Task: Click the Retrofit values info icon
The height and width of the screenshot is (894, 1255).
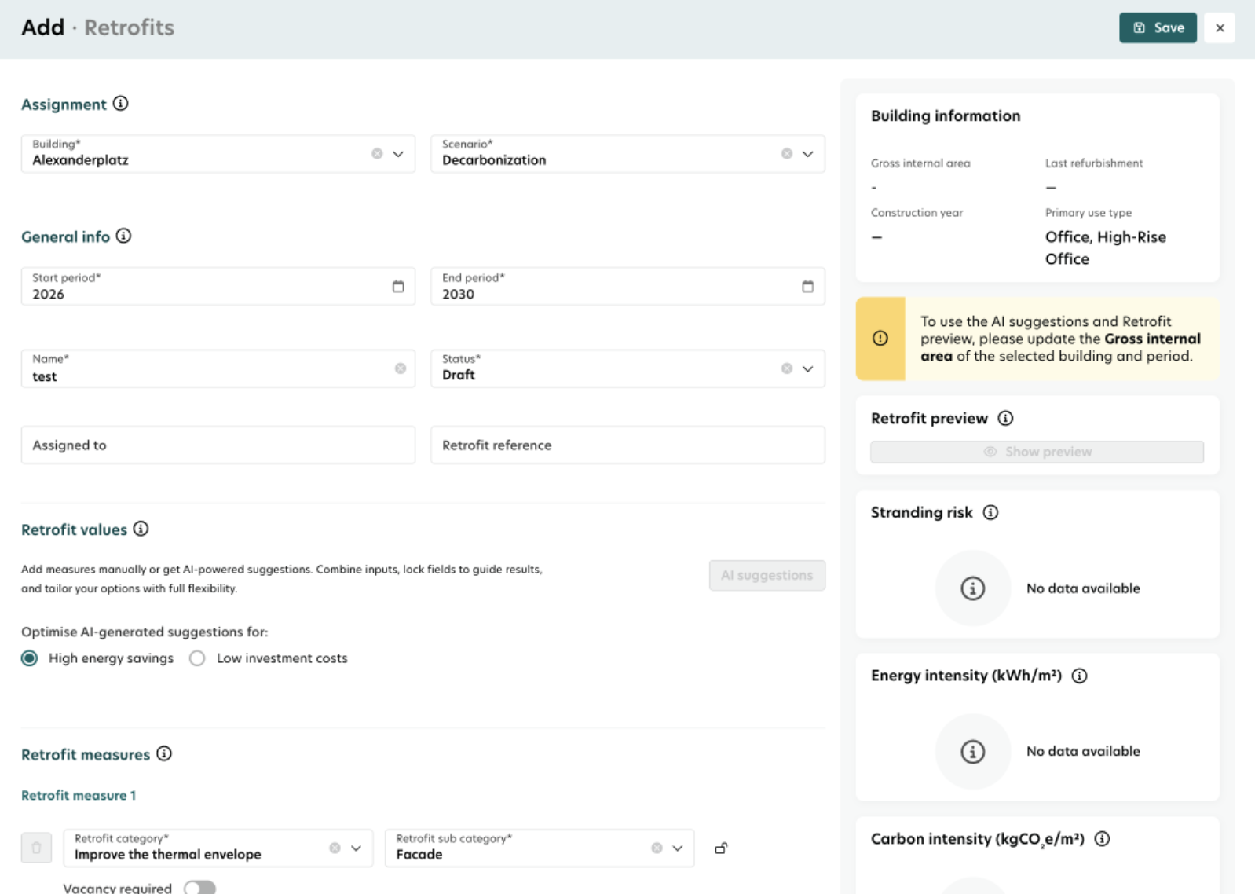Action: 141,529
